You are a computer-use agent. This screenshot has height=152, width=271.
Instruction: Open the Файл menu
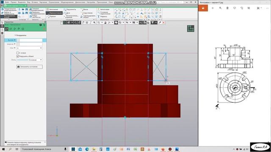click(7, 2)
